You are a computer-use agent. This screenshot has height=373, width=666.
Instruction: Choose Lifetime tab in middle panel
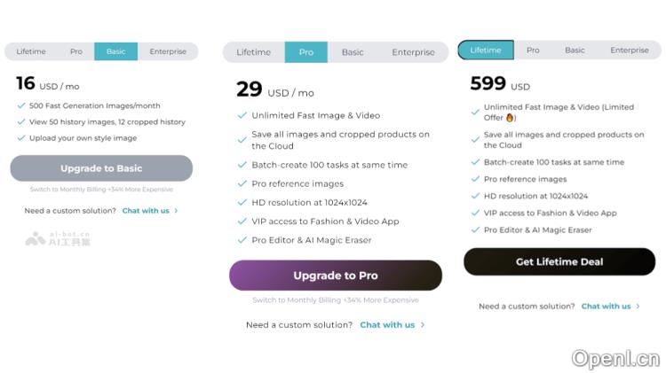[254, 52]
